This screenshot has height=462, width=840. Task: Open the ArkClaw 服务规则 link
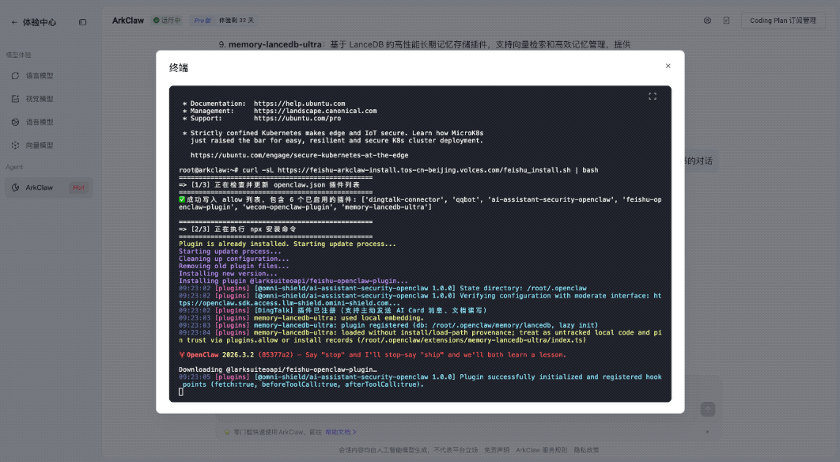541,450
